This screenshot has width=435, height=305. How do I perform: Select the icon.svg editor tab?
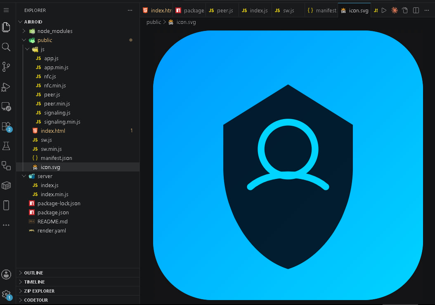(355, 11)
